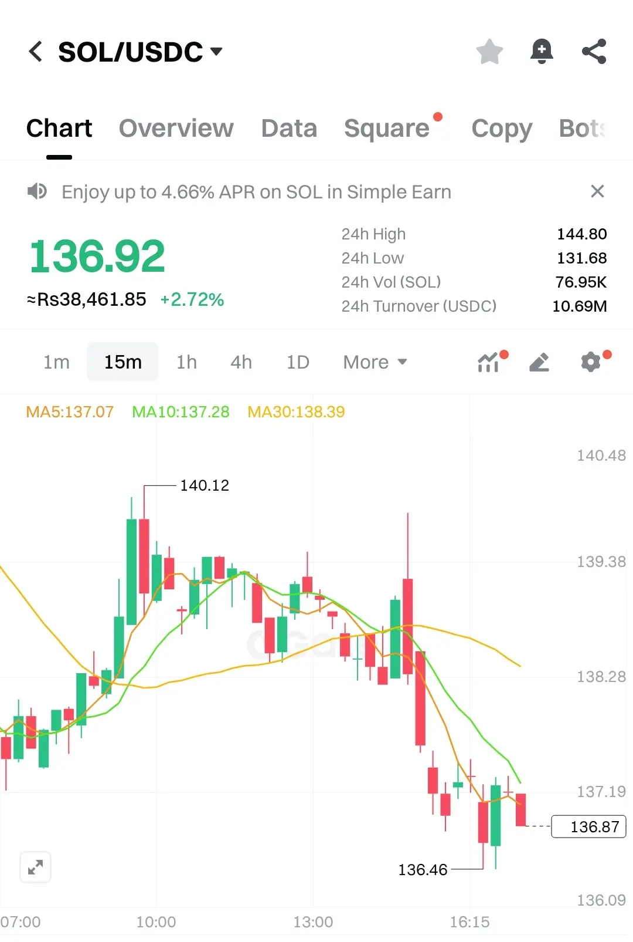The image size is (633, 942).
Task: Switch to the Chart tab
Action: point(59,129)
